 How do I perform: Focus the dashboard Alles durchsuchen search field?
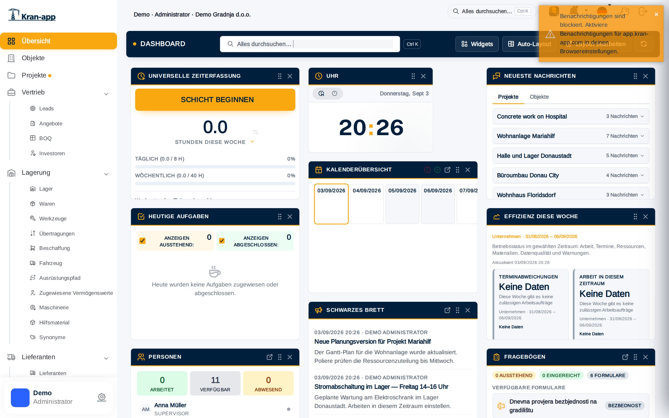[x=310, y=44]
